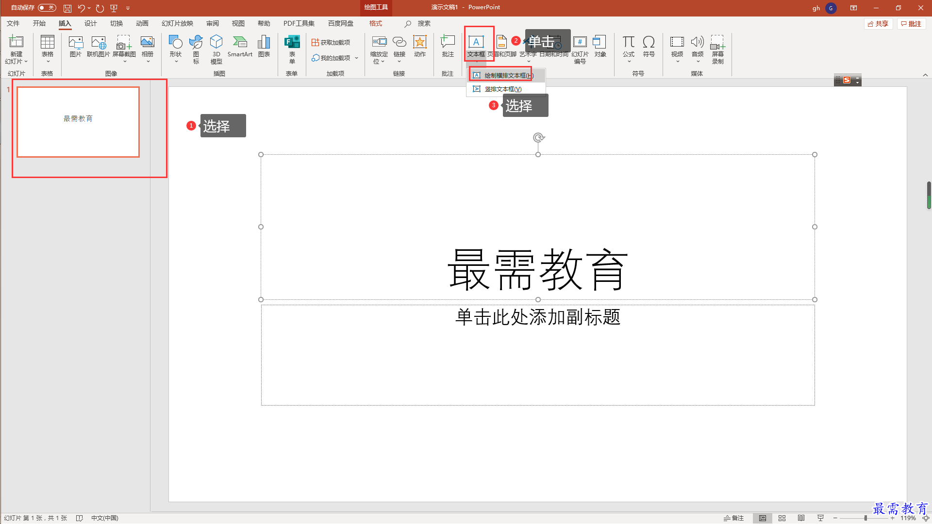
Task: Switch to the Transitions (切换) tab
Action: click(x=116, y=23)
